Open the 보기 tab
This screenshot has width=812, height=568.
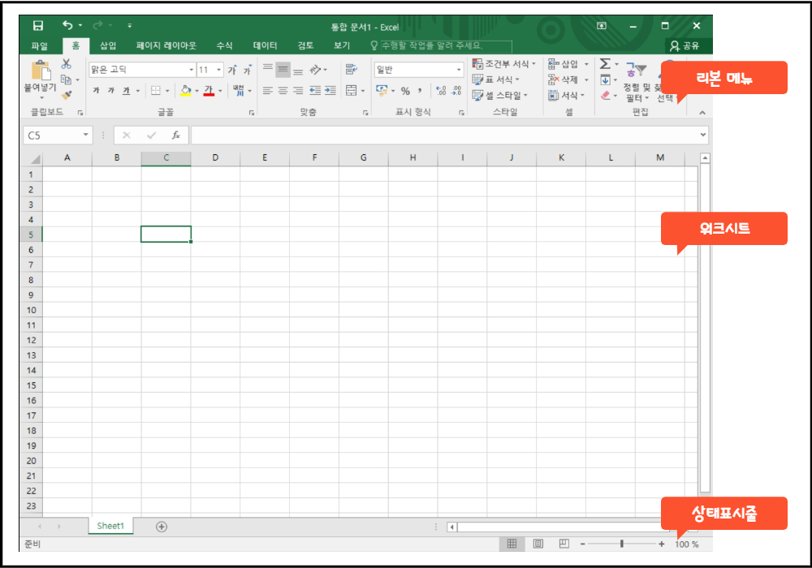pos(342,45)
